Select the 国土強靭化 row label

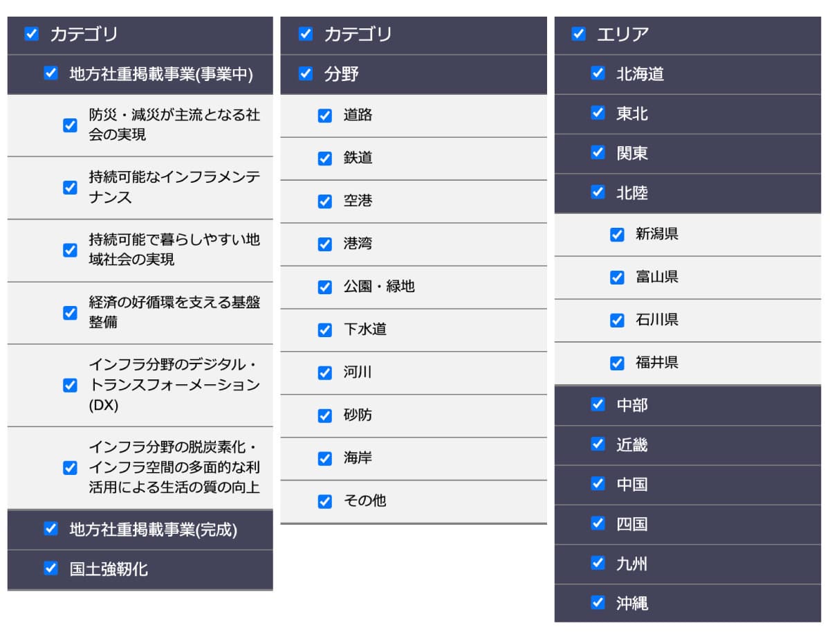point(109,570)
